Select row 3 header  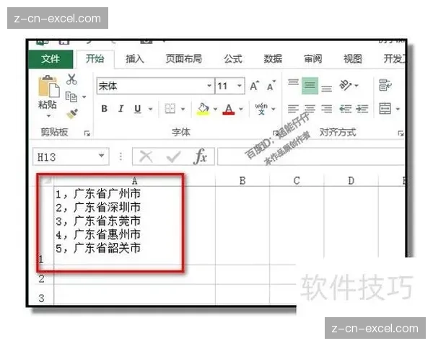(41, 298)
